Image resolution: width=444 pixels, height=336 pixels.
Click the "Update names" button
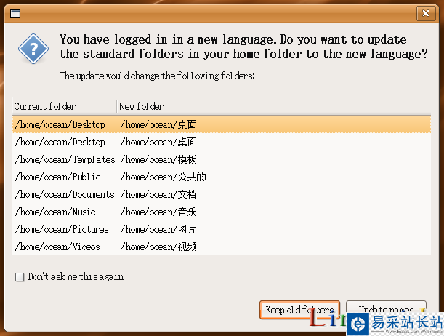tap(386, 310)
